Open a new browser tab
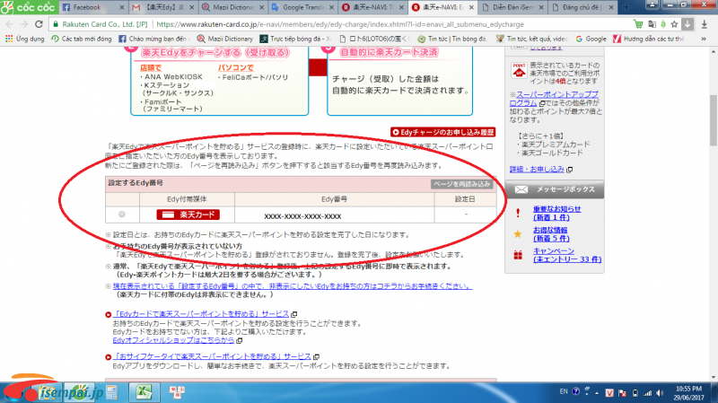The width and height of the screenshot is (718, 403). click(x=626, y=7)
